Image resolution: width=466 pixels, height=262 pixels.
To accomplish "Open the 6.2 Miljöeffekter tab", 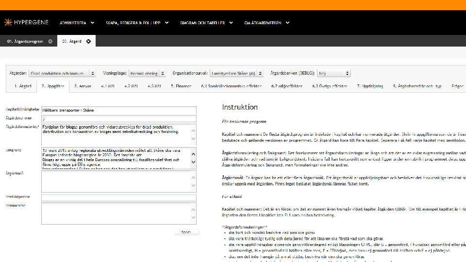I will 287,86.
